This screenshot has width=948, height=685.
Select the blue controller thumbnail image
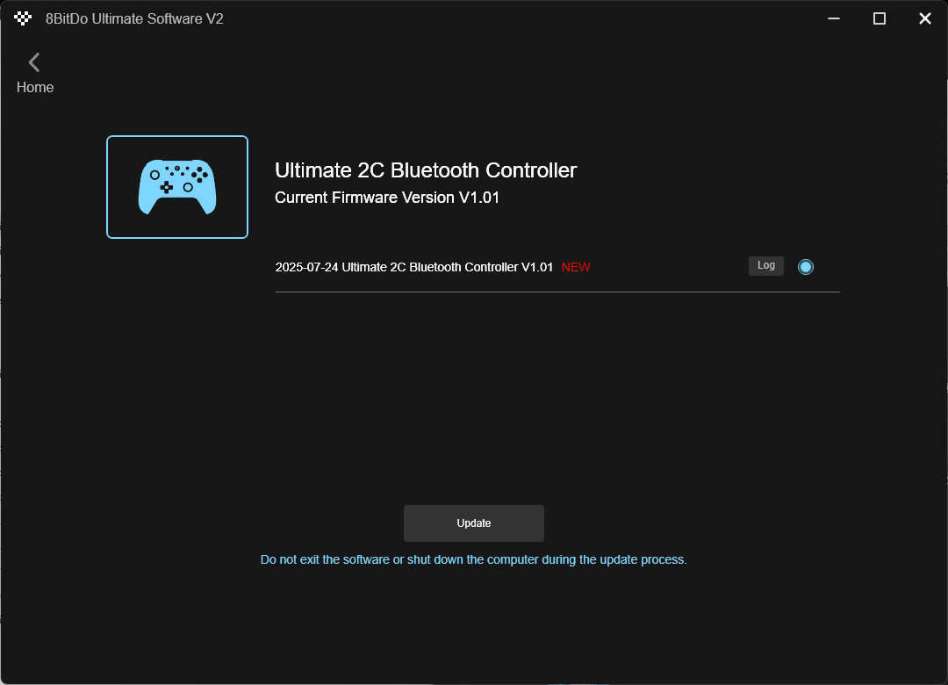pos(177,187)
